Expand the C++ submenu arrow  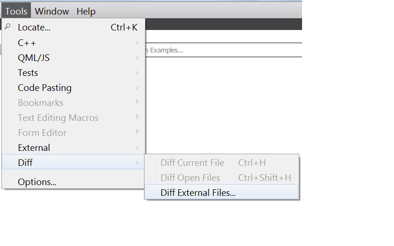tap(137, 43)
